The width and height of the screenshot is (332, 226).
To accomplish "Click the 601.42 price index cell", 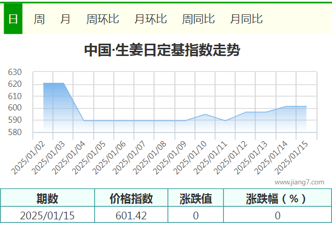I will [x=131, y=215].
